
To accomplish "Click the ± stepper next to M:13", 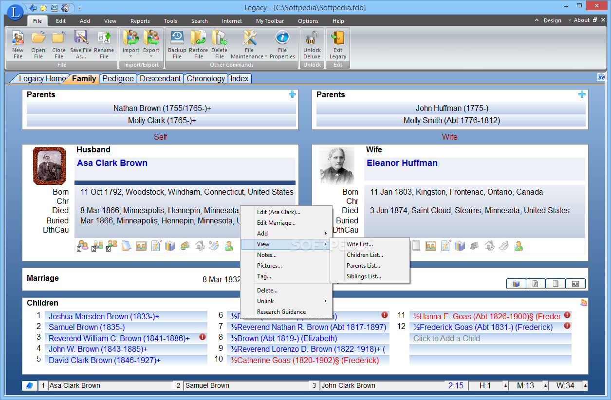I will 545,386.
